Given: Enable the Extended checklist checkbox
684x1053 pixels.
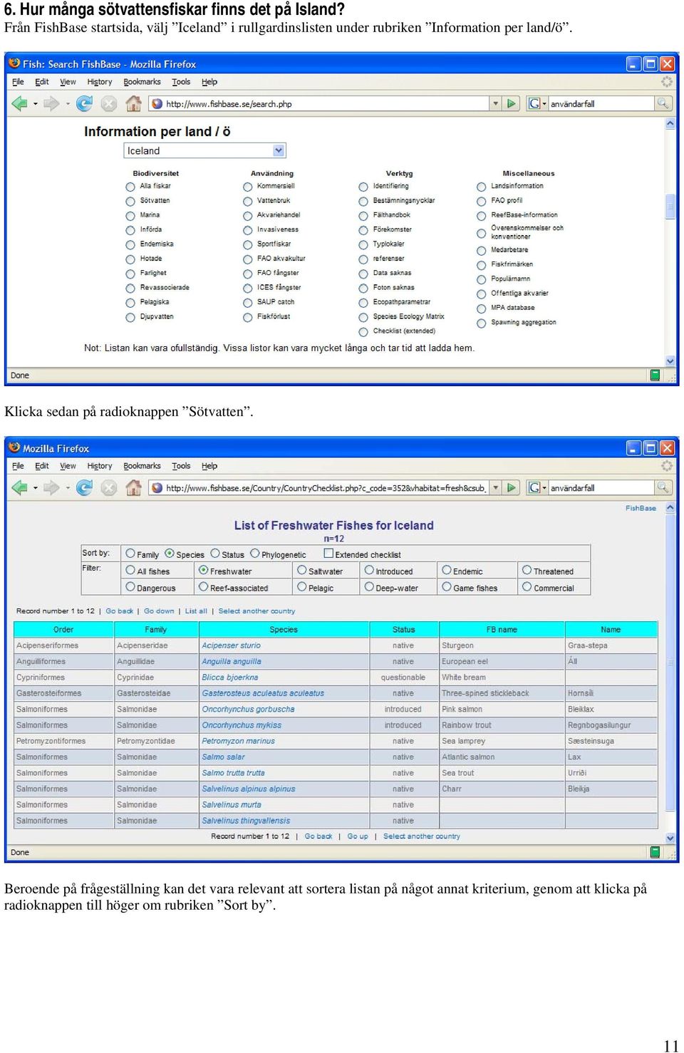Looking at the screenshot, I should pyautogui.click(x=328, y=554).
